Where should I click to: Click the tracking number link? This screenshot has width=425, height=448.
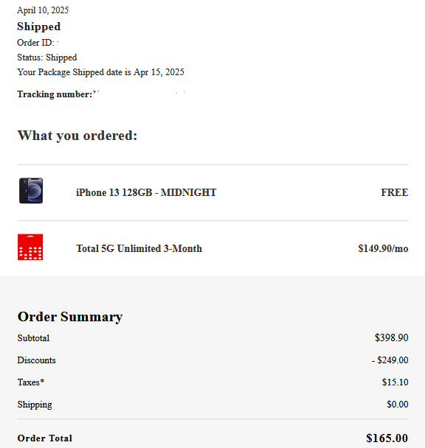click(139, 93)
